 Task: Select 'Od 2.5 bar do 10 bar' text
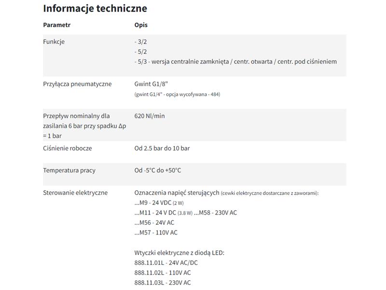[162, 148]
